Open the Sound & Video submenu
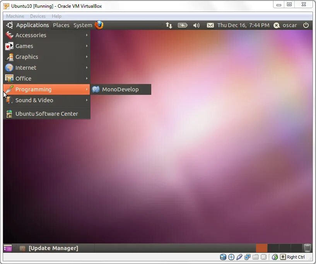 46,100
